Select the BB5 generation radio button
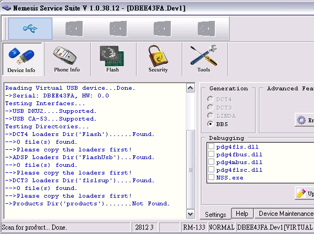The height and width of the screenshot is (234, 314). pos(210,124)
